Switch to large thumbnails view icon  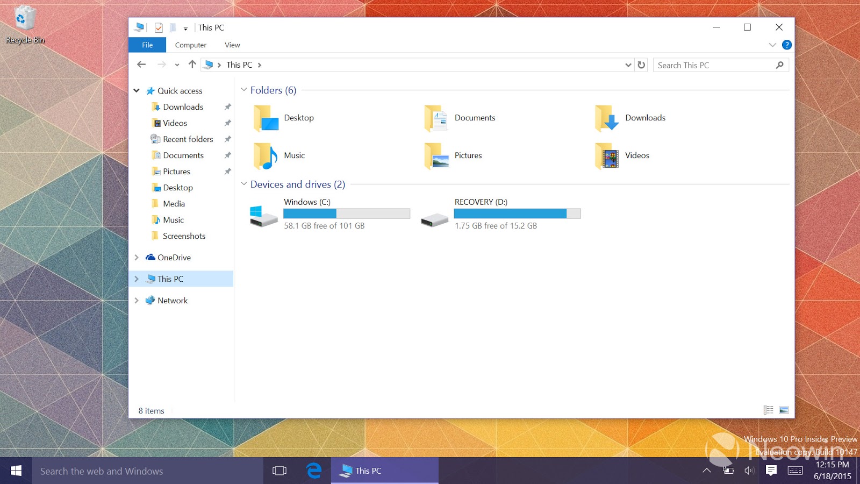784,410
